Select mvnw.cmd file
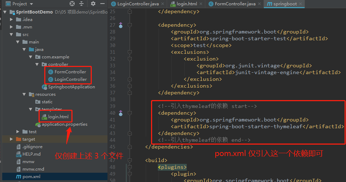 point(33,169)
